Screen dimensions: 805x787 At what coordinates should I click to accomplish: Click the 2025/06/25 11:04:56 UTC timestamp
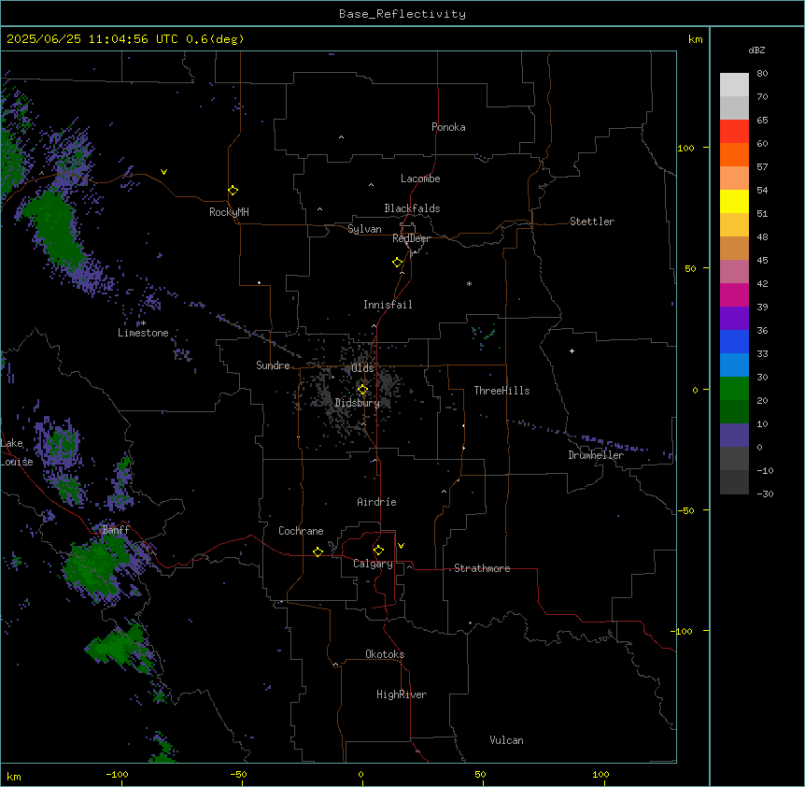[92, 39]
